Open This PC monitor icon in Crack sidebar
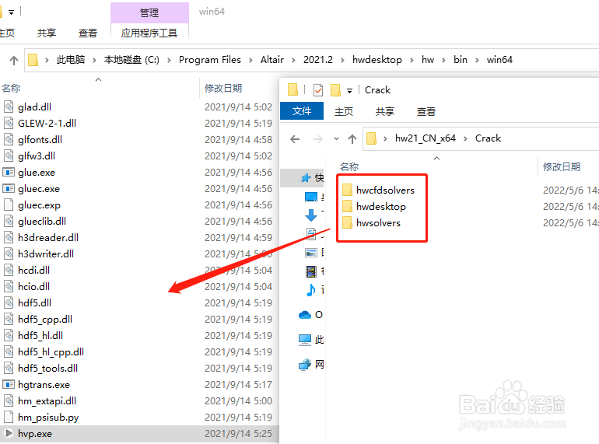The height and width of the screenshot is (444, 599). (305, 339)
